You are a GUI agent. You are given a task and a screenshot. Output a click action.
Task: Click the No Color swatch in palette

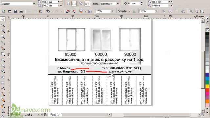tap(207, 30)
